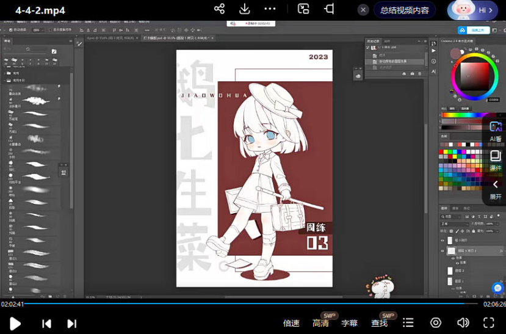Viewport: 506px width, 334px height.
Task: Expand the side panel with 展开 arrow
Action: click(496, 189)
